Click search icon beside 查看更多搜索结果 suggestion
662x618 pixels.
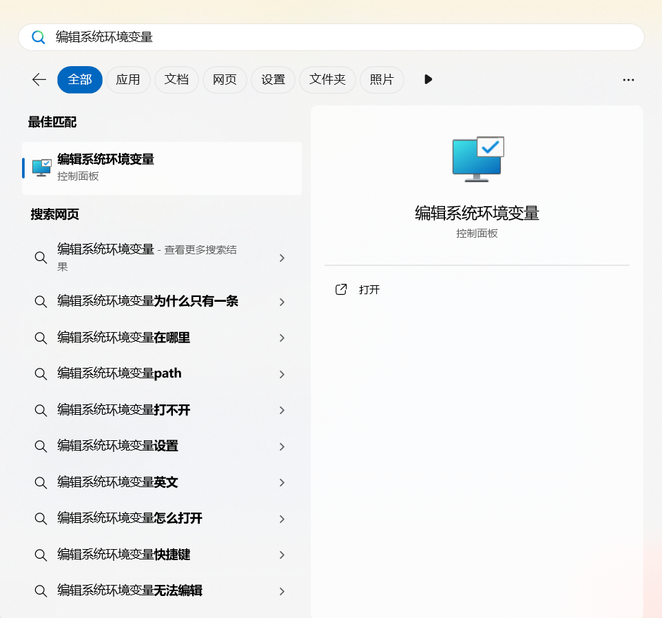point(41,257)
